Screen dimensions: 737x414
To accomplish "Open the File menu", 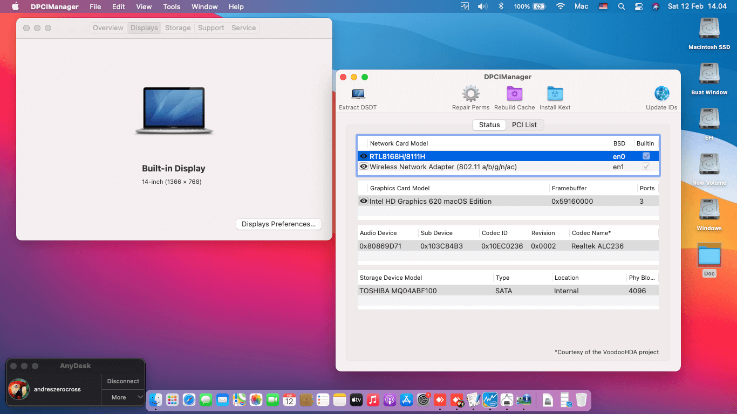I will (95, 6).
